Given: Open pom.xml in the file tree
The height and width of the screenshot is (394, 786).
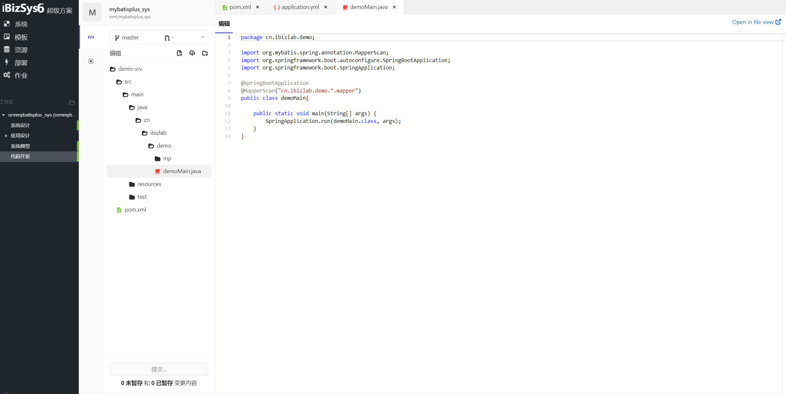Looking at the screenshot, I should click(x=159, y=210).
